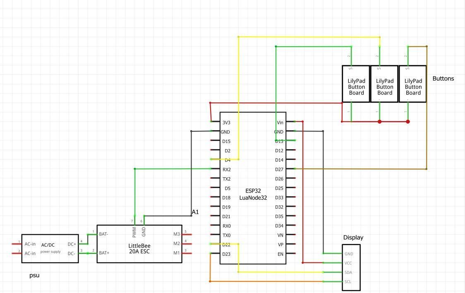Click the D22 pin on the ESP32
The height and width of the screenshot is (293, 465).
[x=215, y=244]
